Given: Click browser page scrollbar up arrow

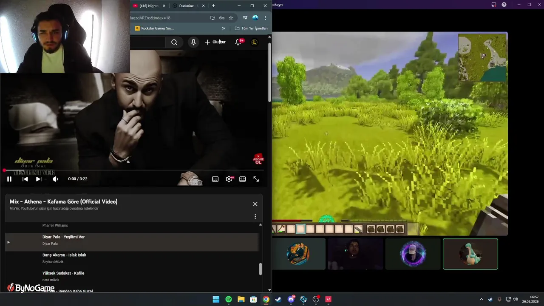Looking at the screenshot, I should click(x=269, y=37).
